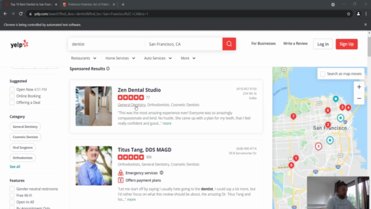
Task: Zoom out on the map
Action: (359, 98)
